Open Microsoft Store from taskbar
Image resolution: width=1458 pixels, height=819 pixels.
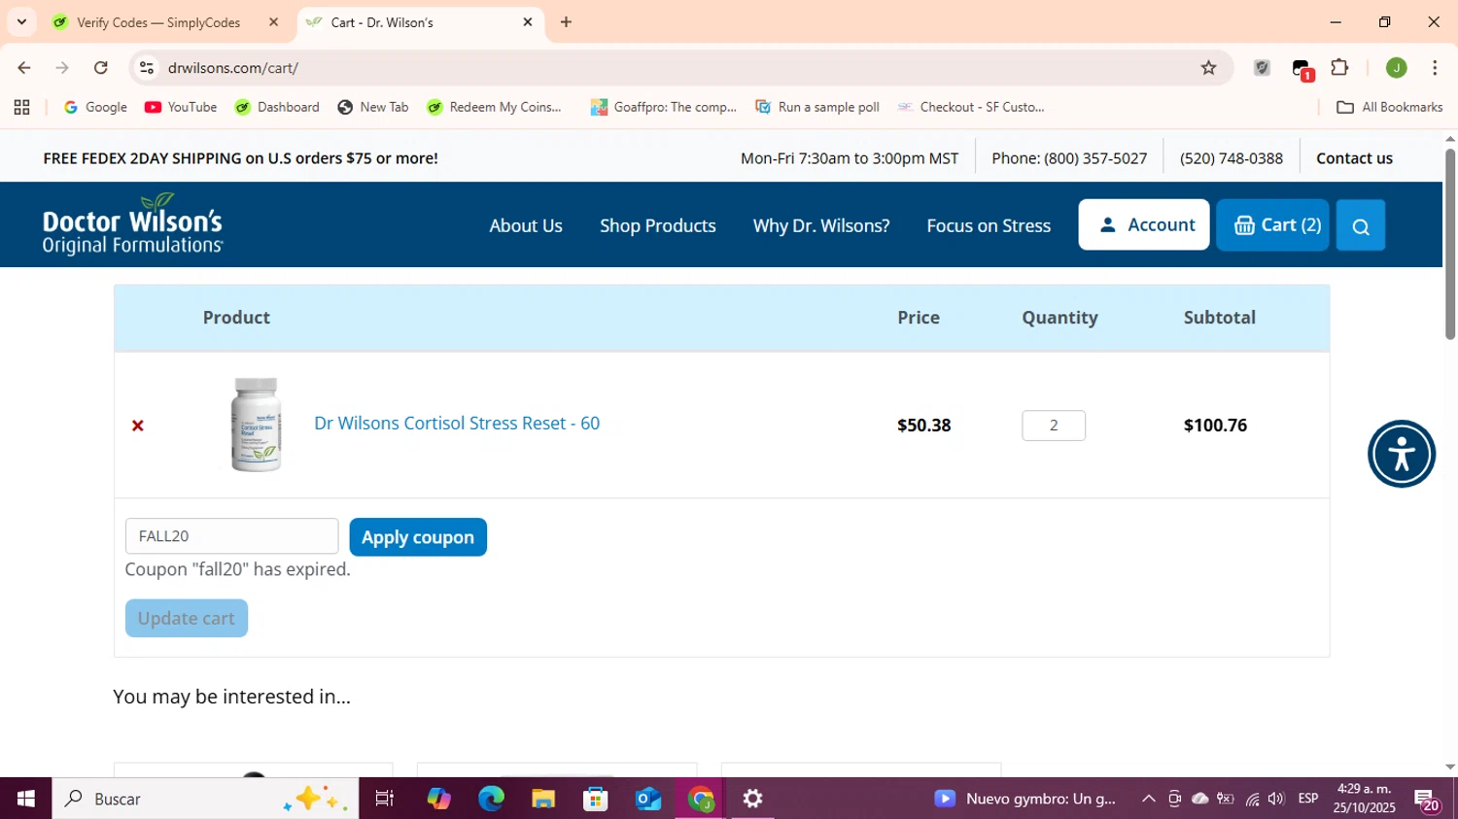[x=595, y=799]
